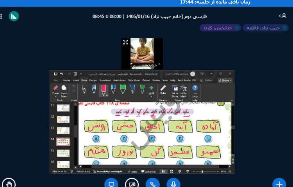Screen dimensions: 293x187
Task: Toggle the users list panel icon
Action: (x=283, y=16)
